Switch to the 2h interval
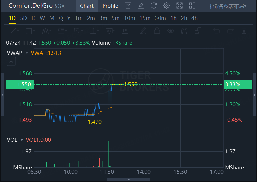This screenshot has height=182, width=257. [x=184, y=18]
